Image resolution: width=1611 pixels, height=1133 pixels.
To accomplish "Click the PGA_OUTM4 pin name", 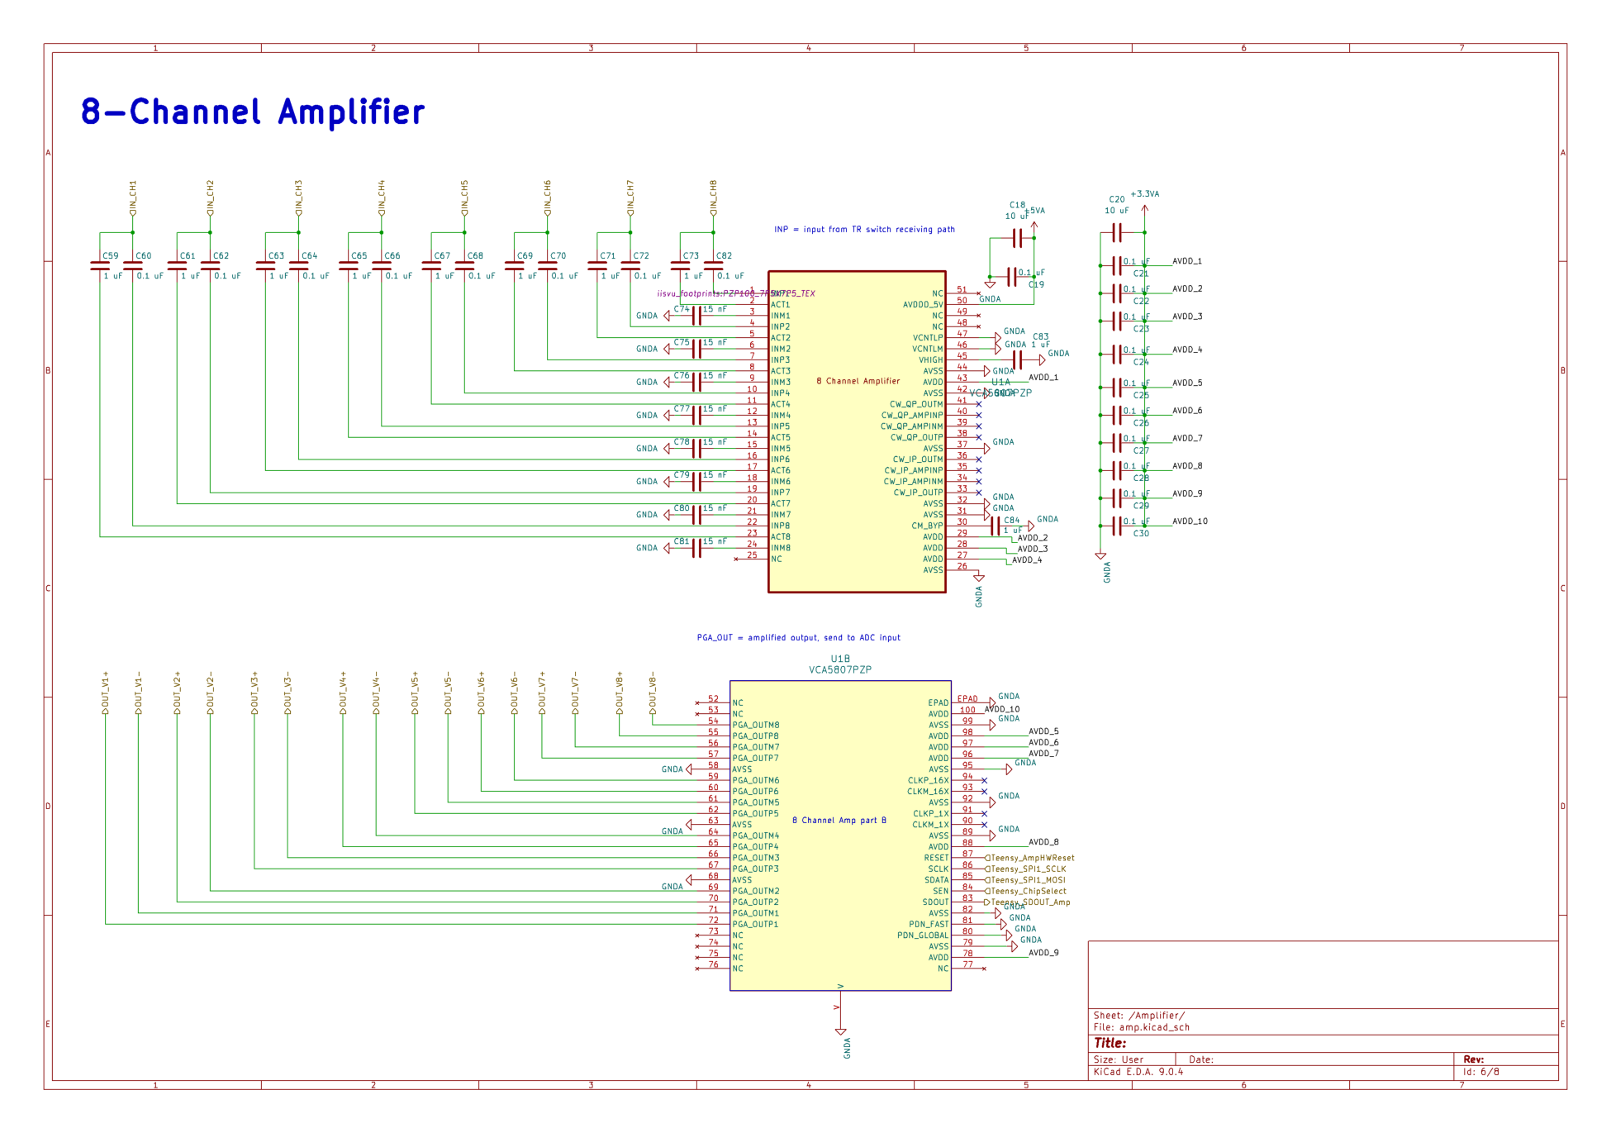I will [x=756, y=836].
